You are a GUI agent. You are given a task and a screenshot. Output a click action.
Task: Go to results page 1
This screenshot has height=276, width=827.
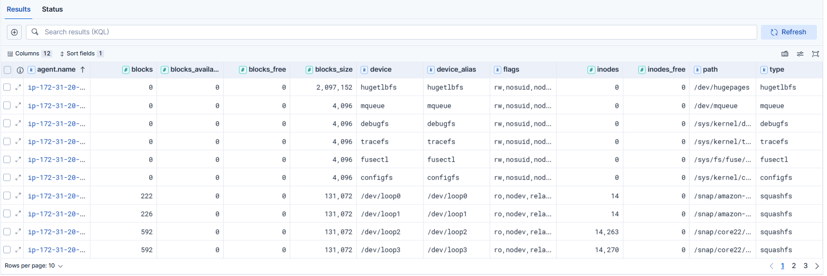(x=783, y=266)
